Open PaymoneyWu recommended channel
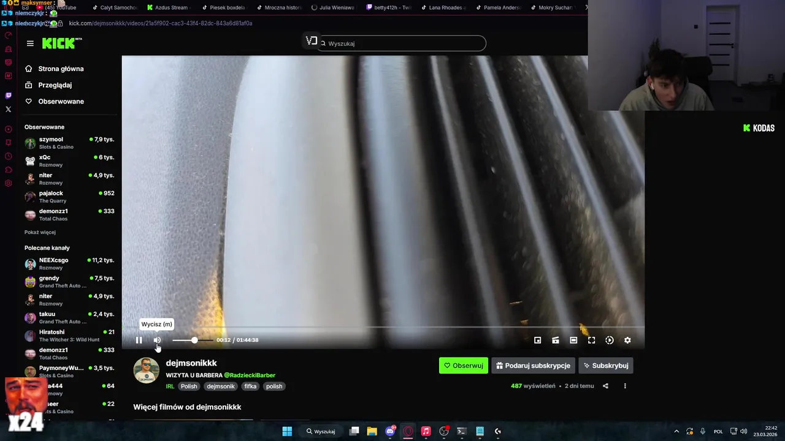 tap(69, 371)
